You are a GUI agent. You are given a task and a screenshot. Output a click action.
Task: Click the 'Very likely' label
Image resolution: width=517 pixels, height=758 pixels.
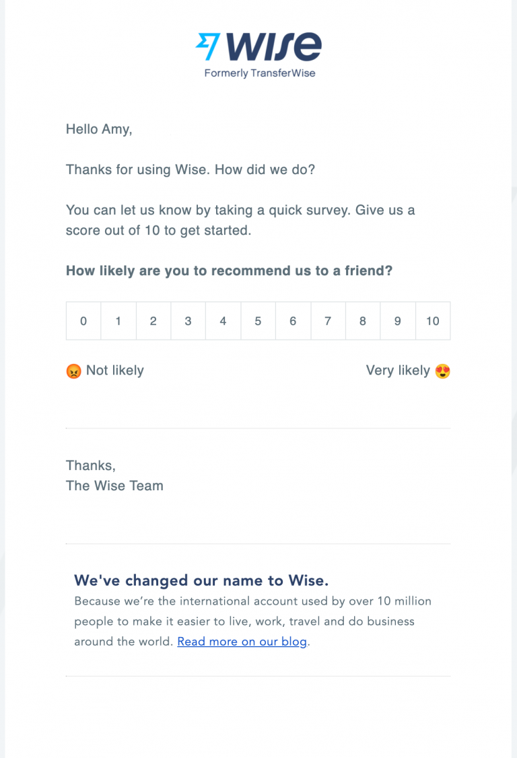[398, 370]
